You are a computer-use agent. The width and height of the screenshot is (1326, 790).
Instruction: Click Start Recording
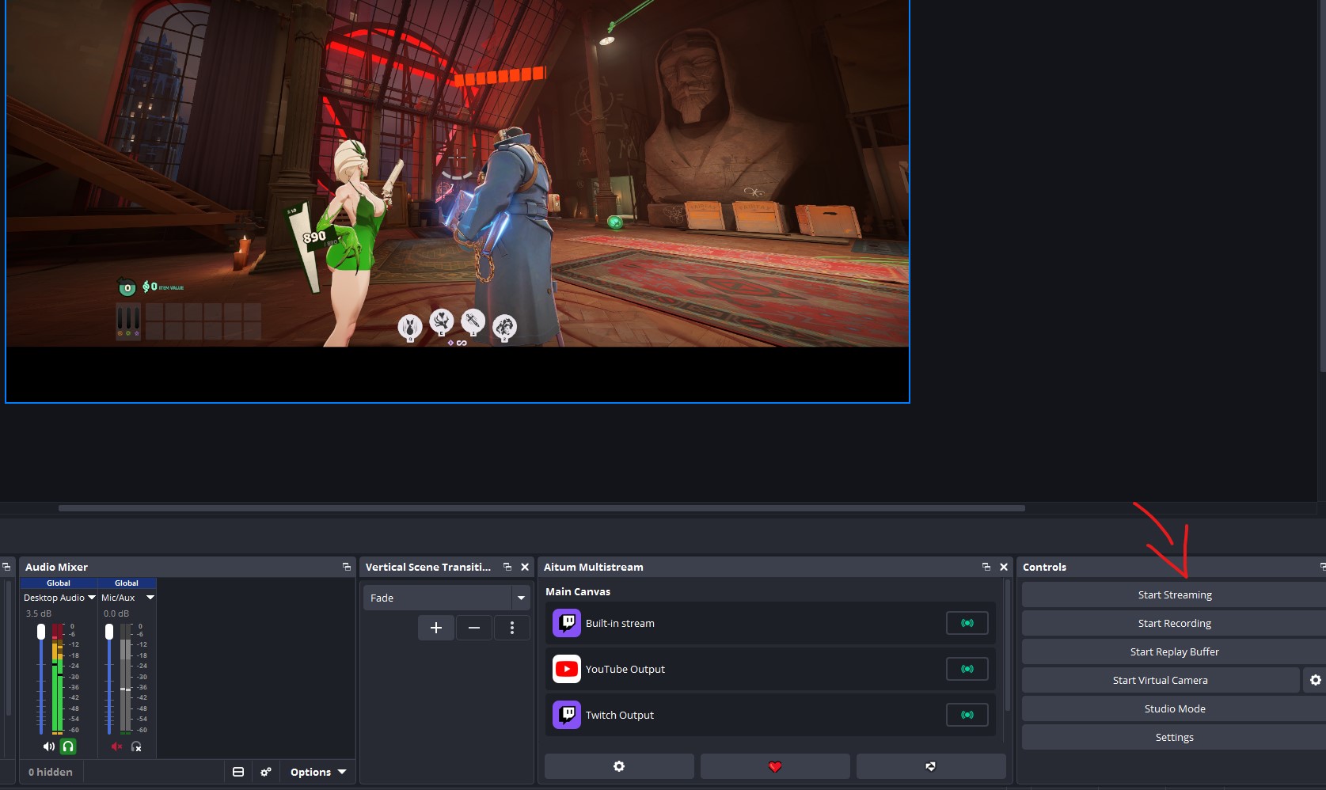pyautogui.click(x=1174, y=623)
